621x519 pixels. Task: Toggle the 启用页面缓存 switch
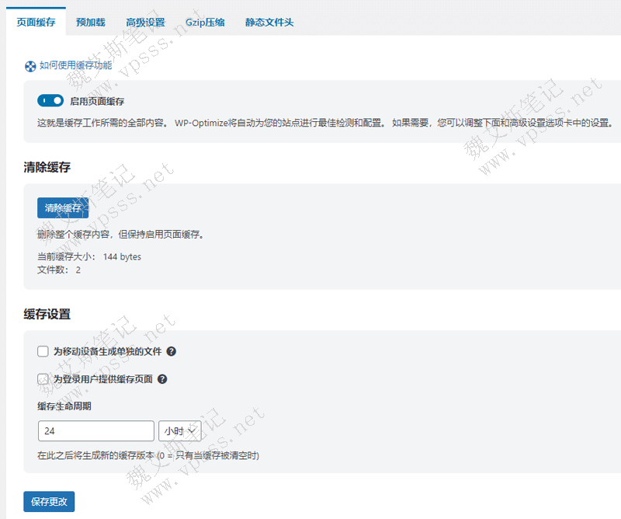[x=50, y=101]
